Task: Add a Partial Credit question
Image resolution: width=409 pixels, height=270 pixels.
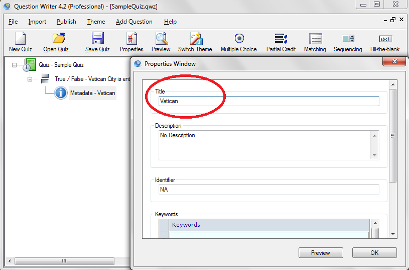Action: [x=281, y=42]
